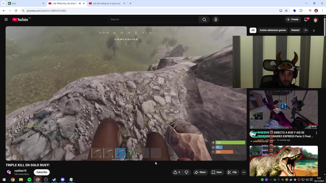Open the dinosaur video thumbnail
The image size is (326, 183).
coord(284,161)
